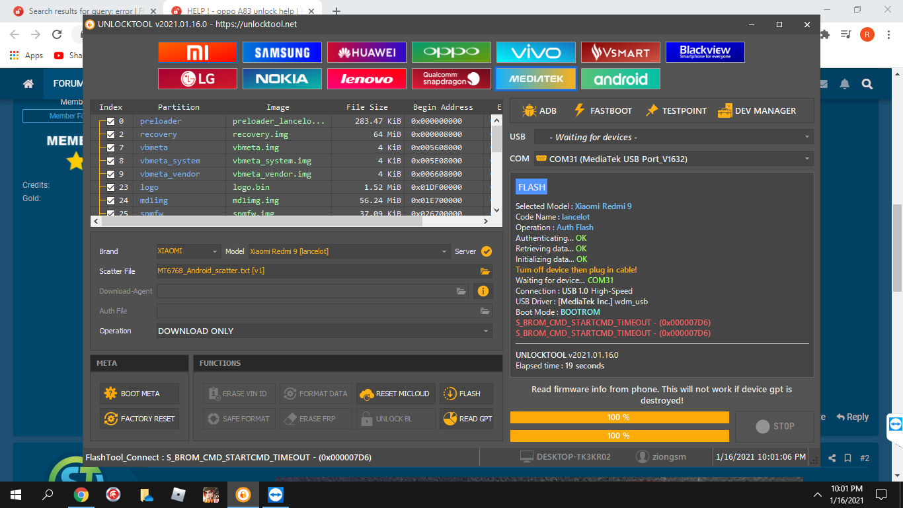Open the COM31 port dropdown
Image resolution: width=903 pixels, height=508 pixels.
[x=673, y=159]
